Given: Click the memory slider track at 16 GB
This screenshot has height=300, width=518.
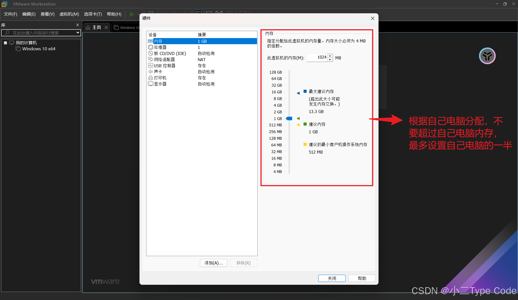Looking at the screenshot, I should tap(289, 92).
